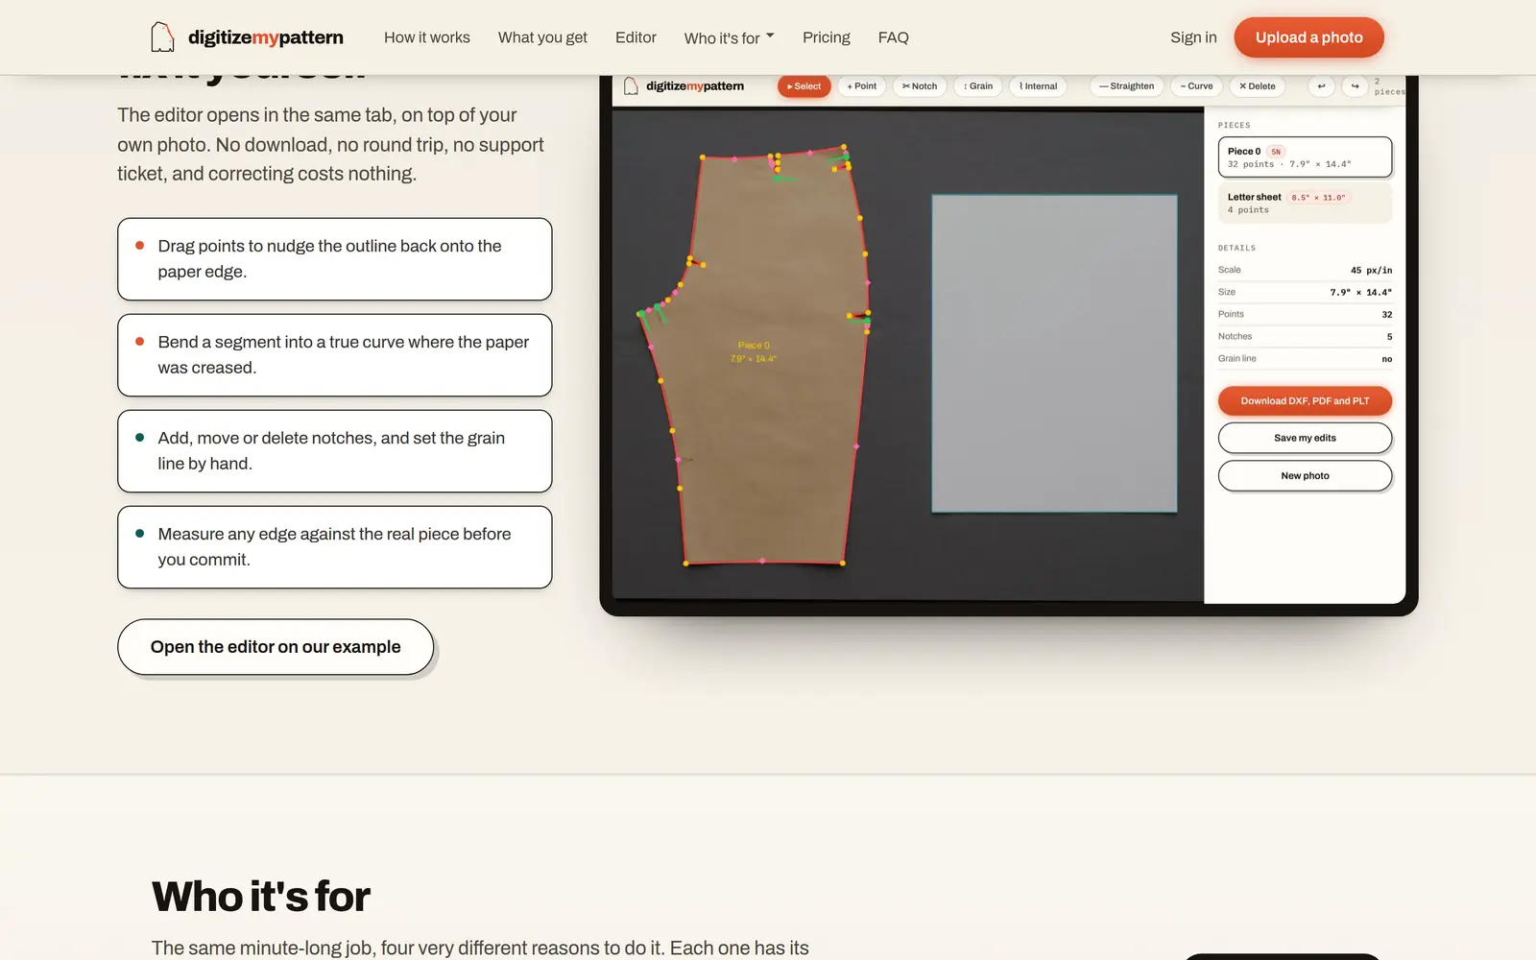Screen dimensions: 1536x960
Task: Click the Delete tool
Action: click(1258, 86)
